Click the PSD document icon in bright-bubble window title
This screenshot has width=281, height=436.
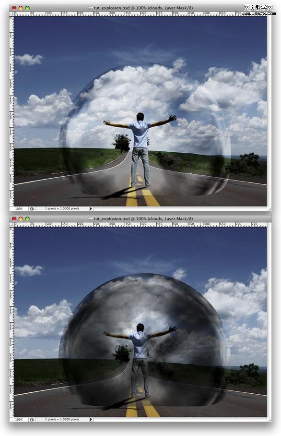(x=90, y=8)
